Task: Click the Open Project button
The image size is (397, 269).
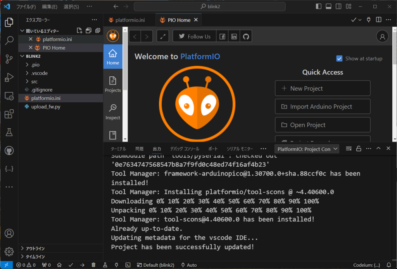Action: coord(323,125)
